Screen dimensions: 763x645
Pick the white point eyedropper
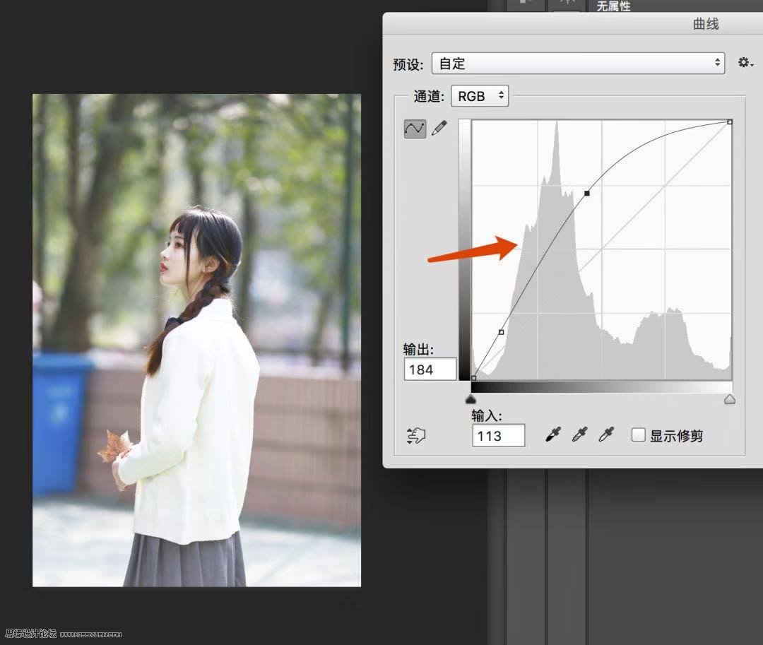(606, 435)
